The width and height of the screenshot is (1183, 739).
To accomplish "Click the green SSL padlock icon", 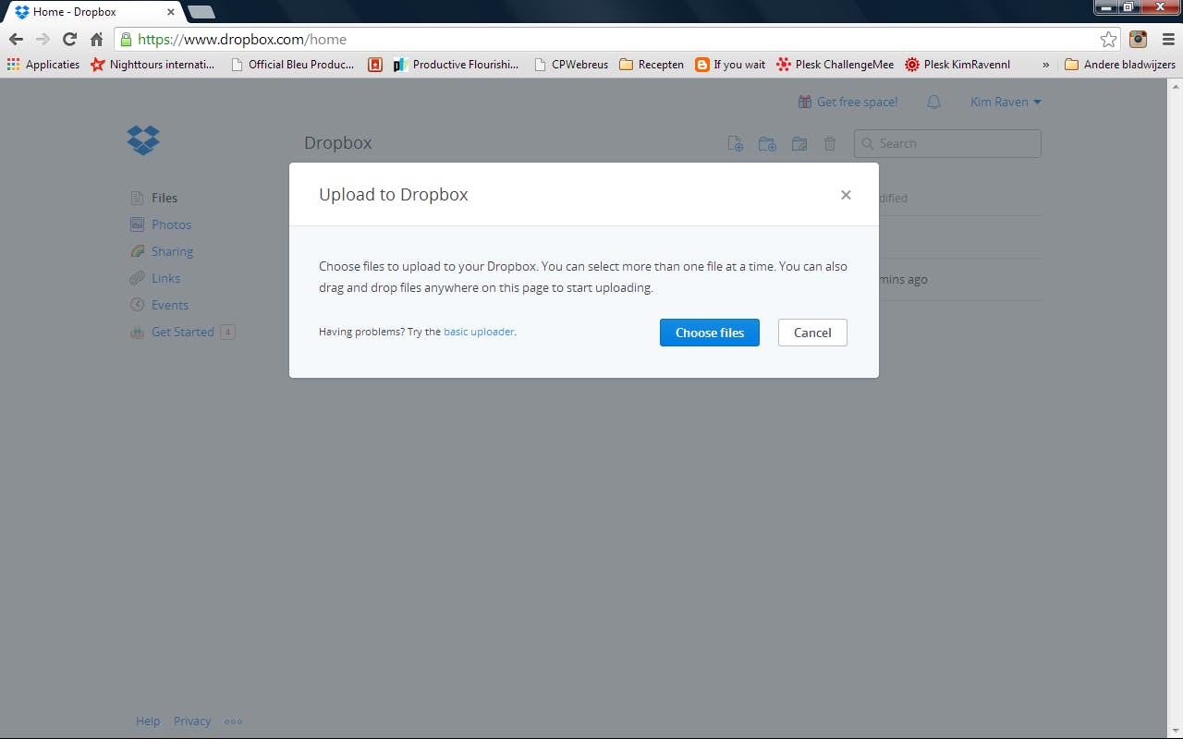I will pyautogui.click(x=126, y=39).
